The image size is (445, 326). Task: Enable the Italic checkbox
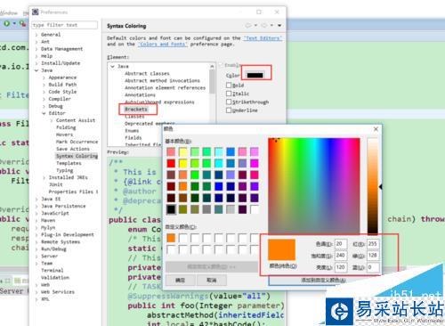click(x=229, y=94)
